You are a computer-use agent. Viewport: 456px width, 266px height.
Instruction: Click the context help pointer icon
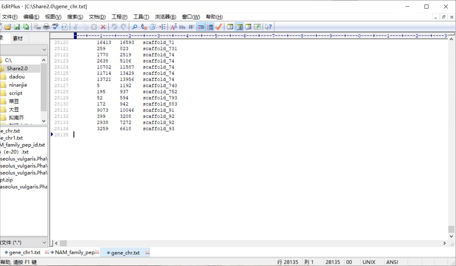(269, 27)
